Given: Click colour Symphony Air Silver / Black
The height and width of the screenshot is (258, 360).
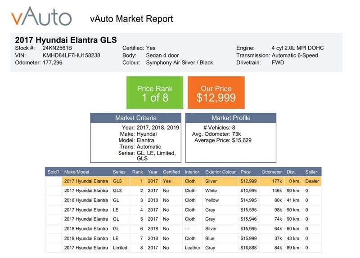Looking at the screenshot, I should 180,62.
